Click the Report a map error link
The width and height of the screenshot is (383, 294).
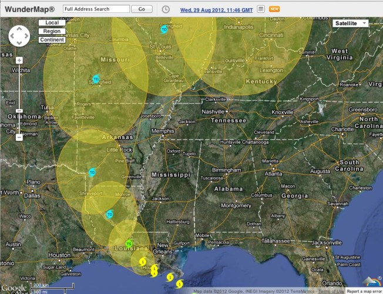tap(363, 291)
